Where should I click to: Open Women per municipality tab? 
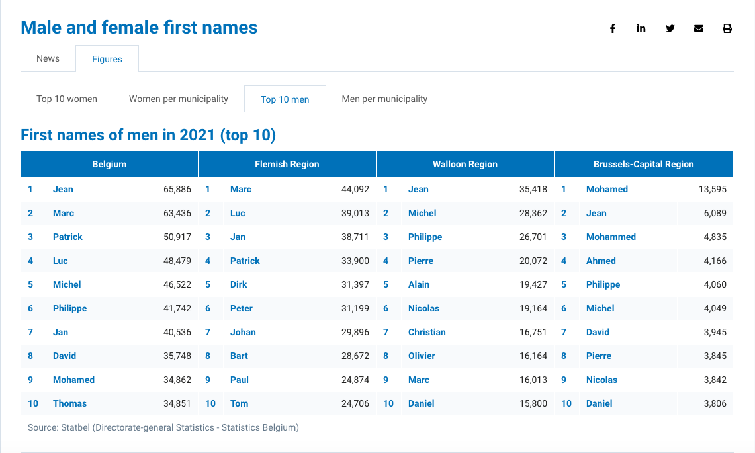[x=179, y=99]
